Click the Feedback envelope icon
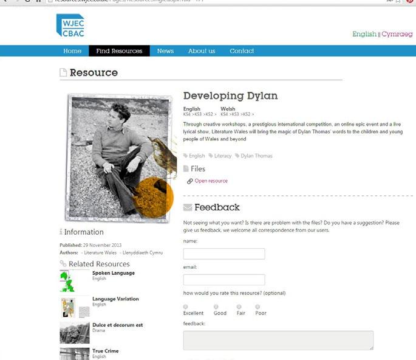The height and width of the screenshot is (360, 416). pyautogui.click(x=188, y=207)
